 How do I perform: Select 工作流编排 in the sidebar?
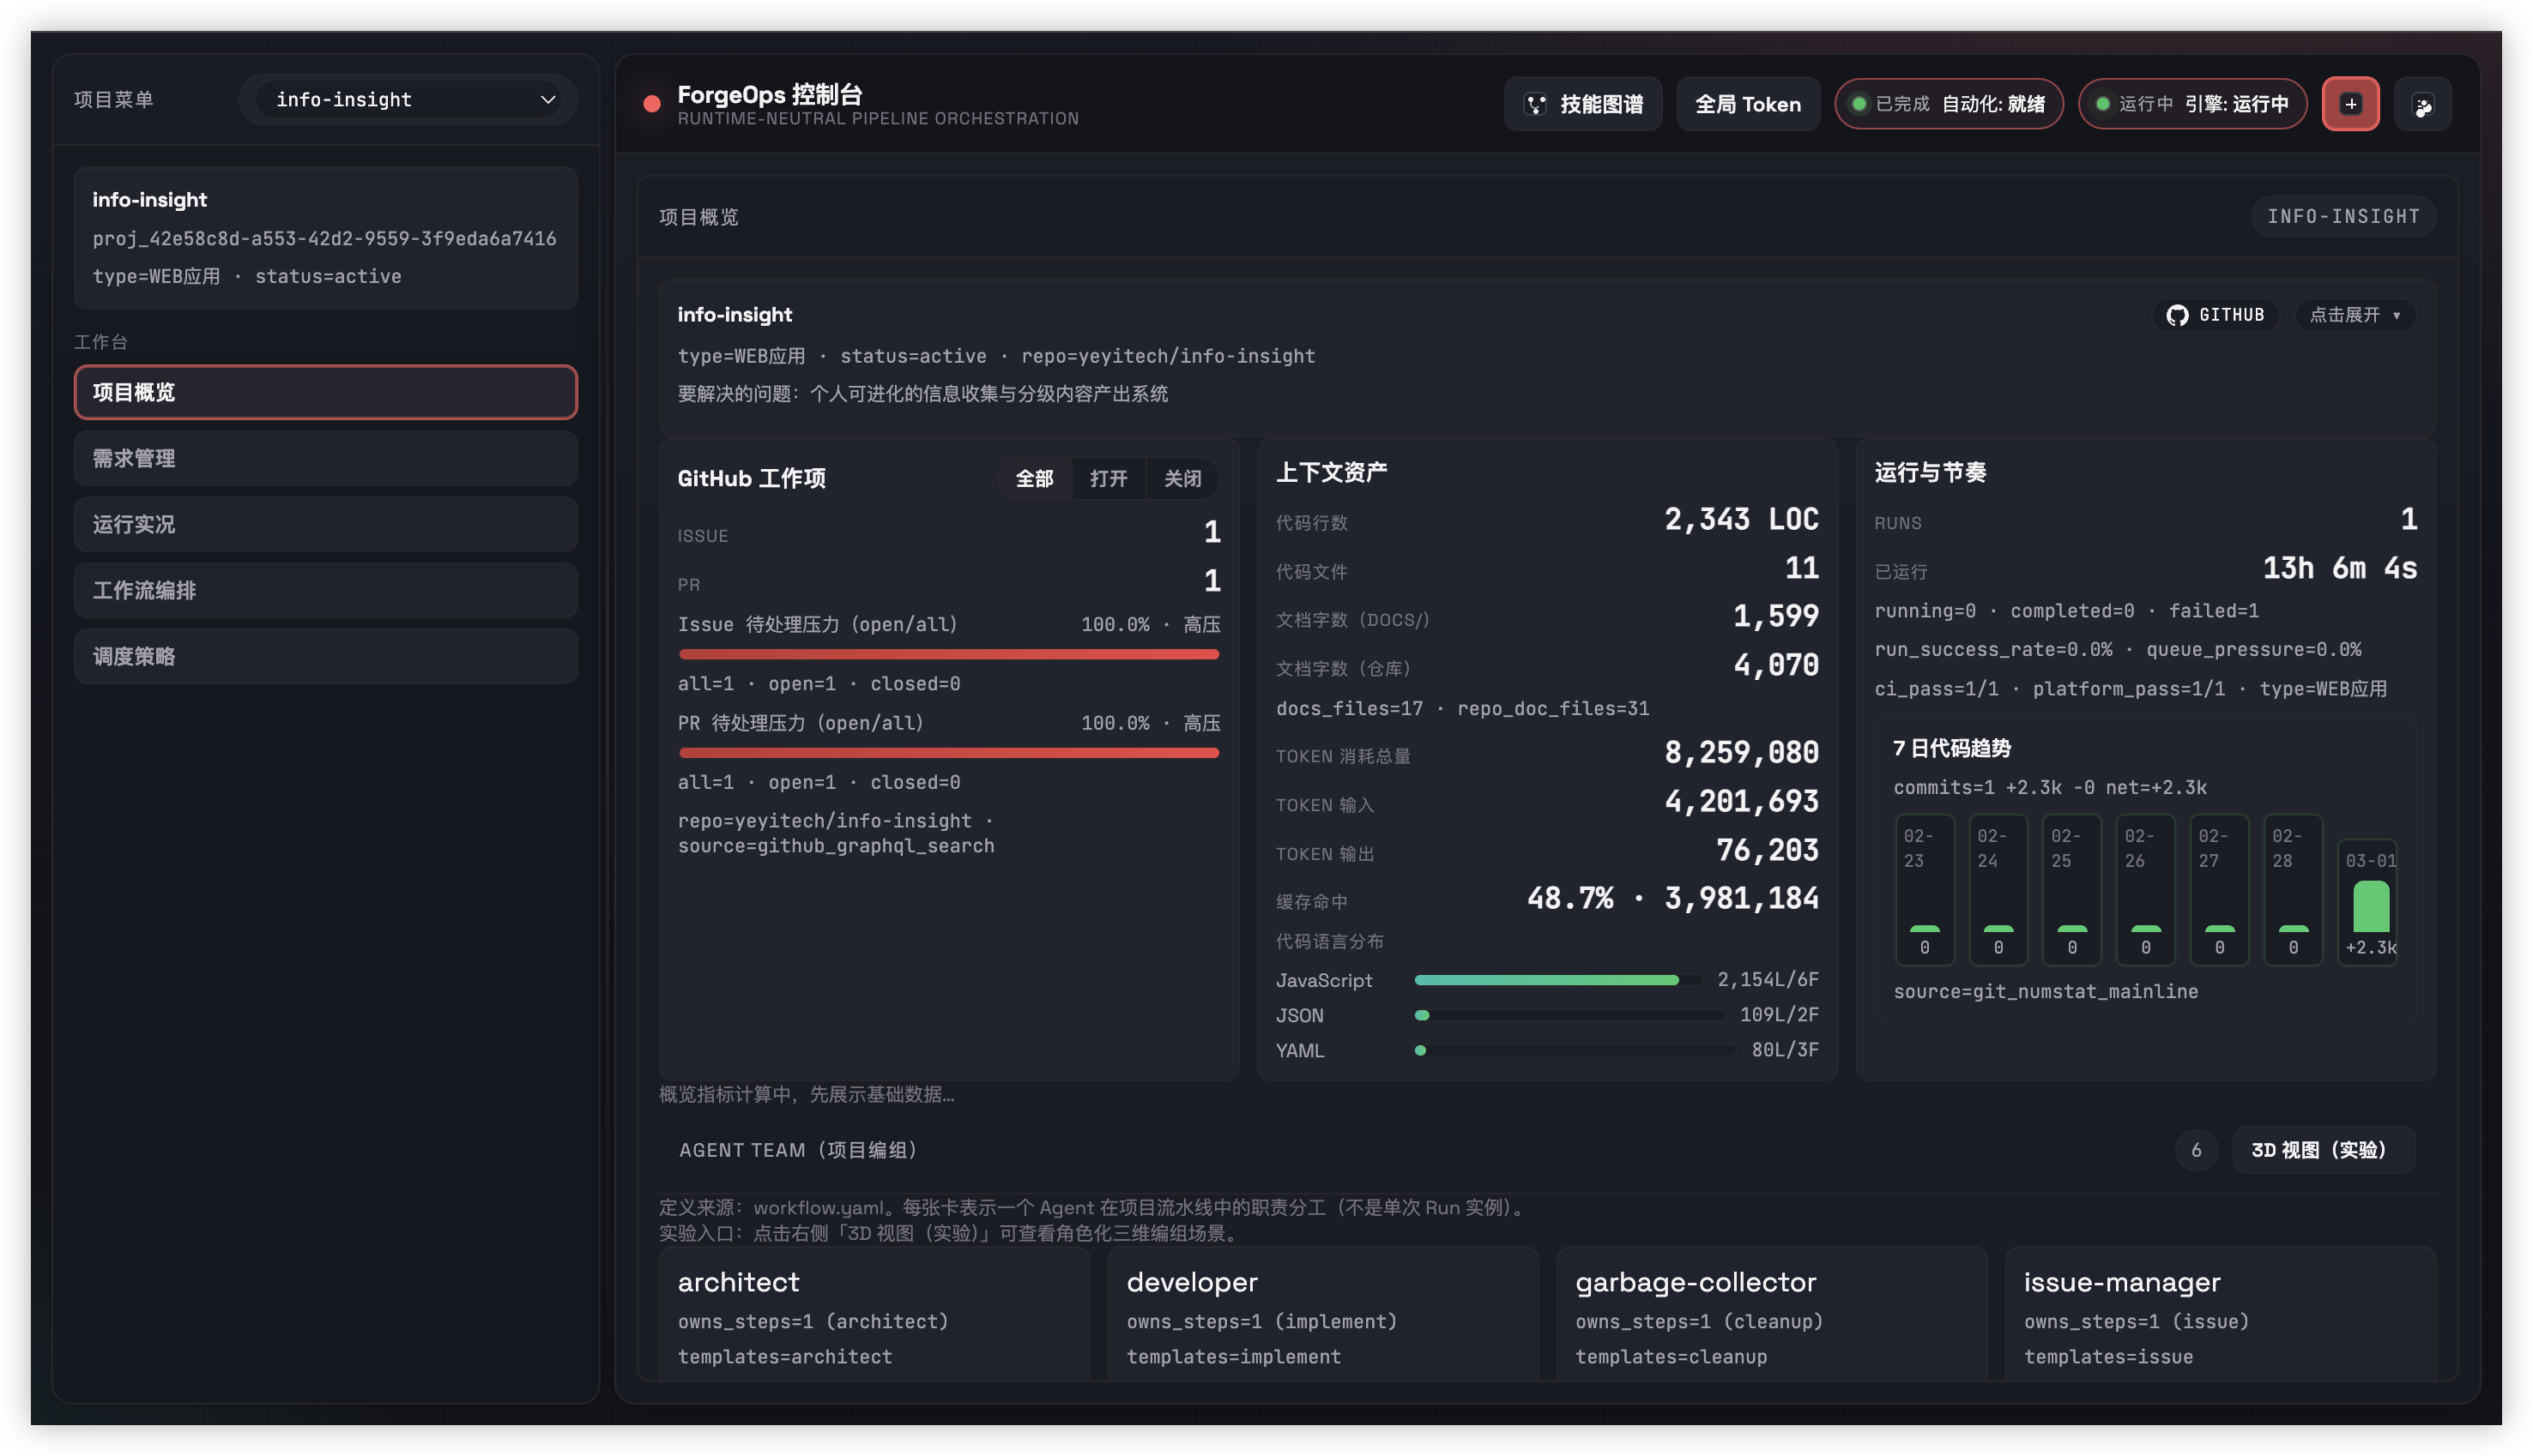(325, 590)
